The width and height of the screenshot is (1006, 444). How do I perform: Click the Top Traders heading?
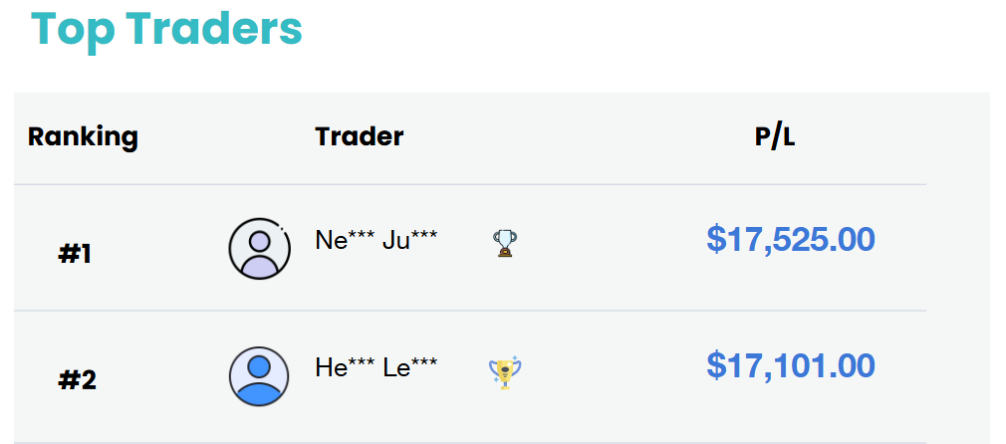[x=166, y=28]
